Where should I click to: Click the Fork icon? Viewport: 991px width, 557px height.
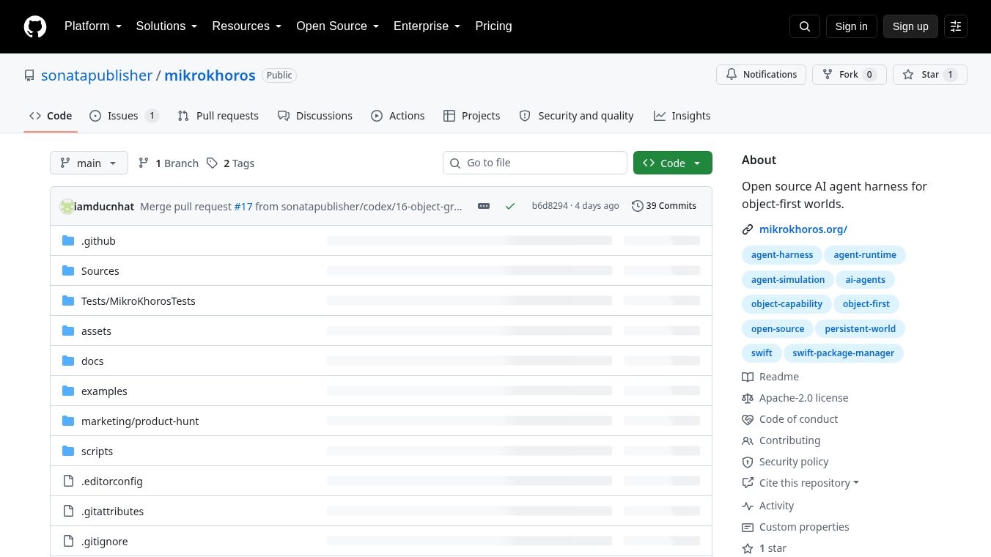828,75
